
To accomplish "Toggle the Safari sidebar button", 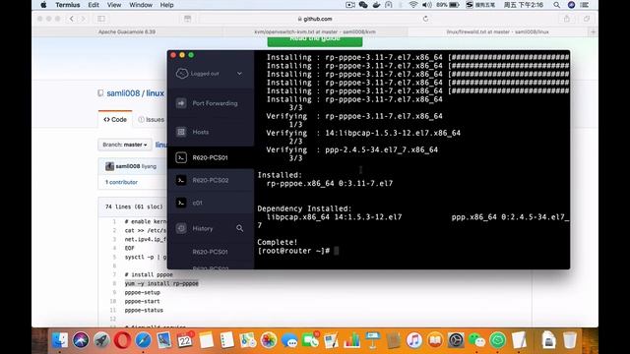I will coord(101,19).
